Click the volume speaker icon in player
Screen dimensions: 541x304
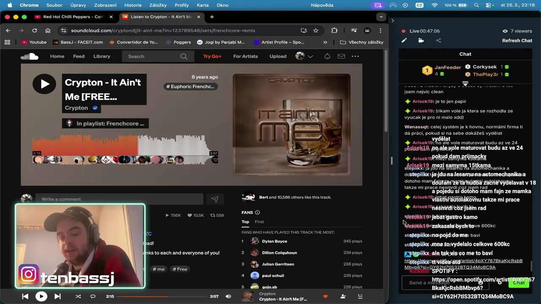pyautogui.click(x=228, y=296)
